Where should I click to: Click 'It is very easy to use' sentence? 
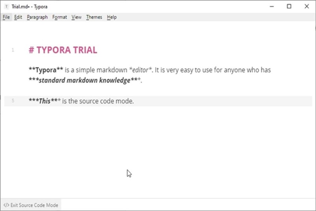pyautogui.click(x=183, y=70)
